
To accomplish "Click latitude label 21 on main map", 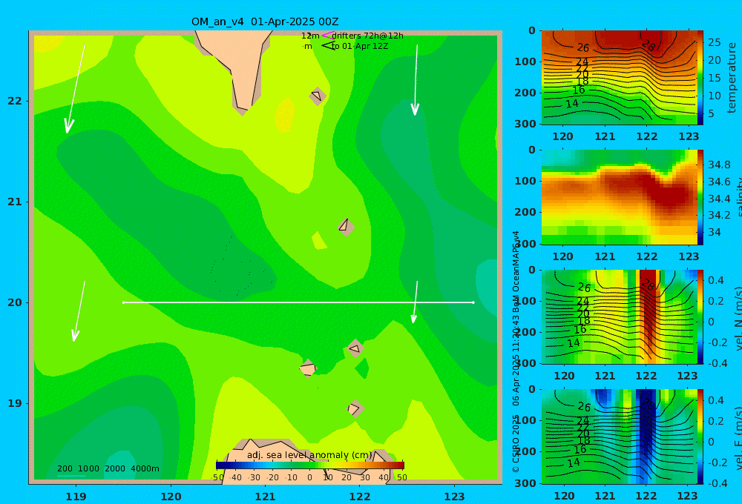I will tap(15, 202).
